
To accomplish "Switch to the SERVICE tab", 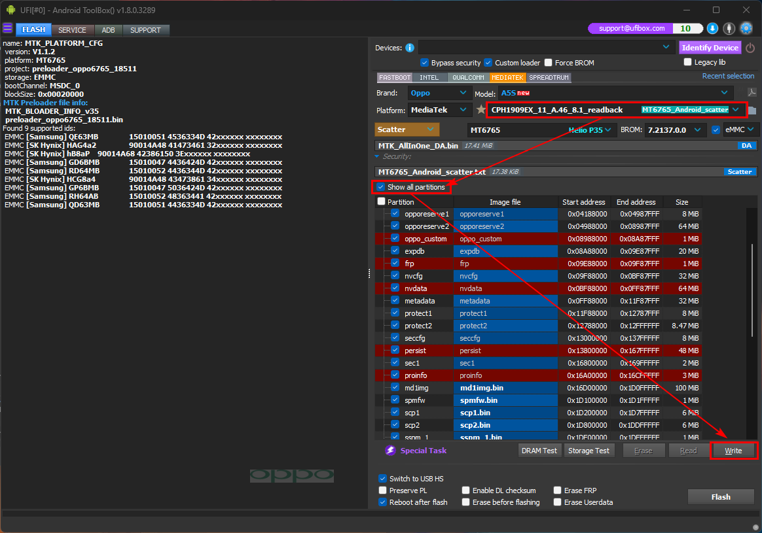I will point(72,30).
